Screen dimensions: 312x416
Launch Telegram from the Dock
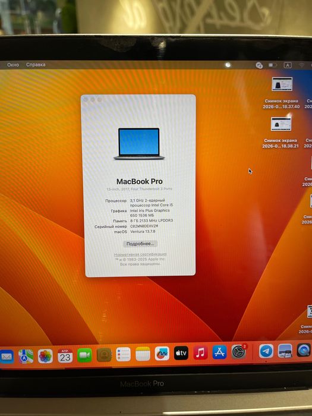point(266,351)
